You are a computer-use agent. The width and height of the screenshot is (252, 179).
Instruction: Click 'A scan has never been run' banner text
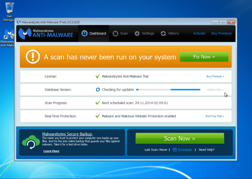coord(110,57)
